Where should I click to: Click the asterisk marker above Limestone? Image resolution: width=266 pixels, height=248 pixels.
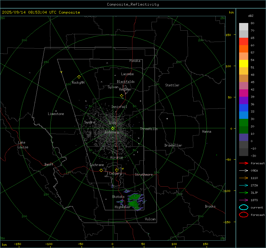(56, 111)
